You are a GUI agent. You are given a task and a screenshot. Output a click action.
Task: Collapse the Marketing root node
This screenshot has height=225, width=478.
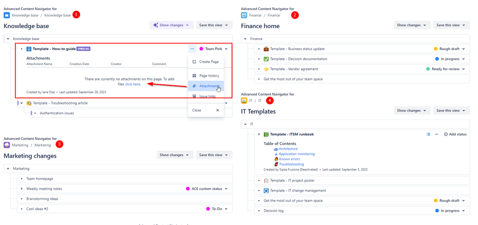pos(8,169)
